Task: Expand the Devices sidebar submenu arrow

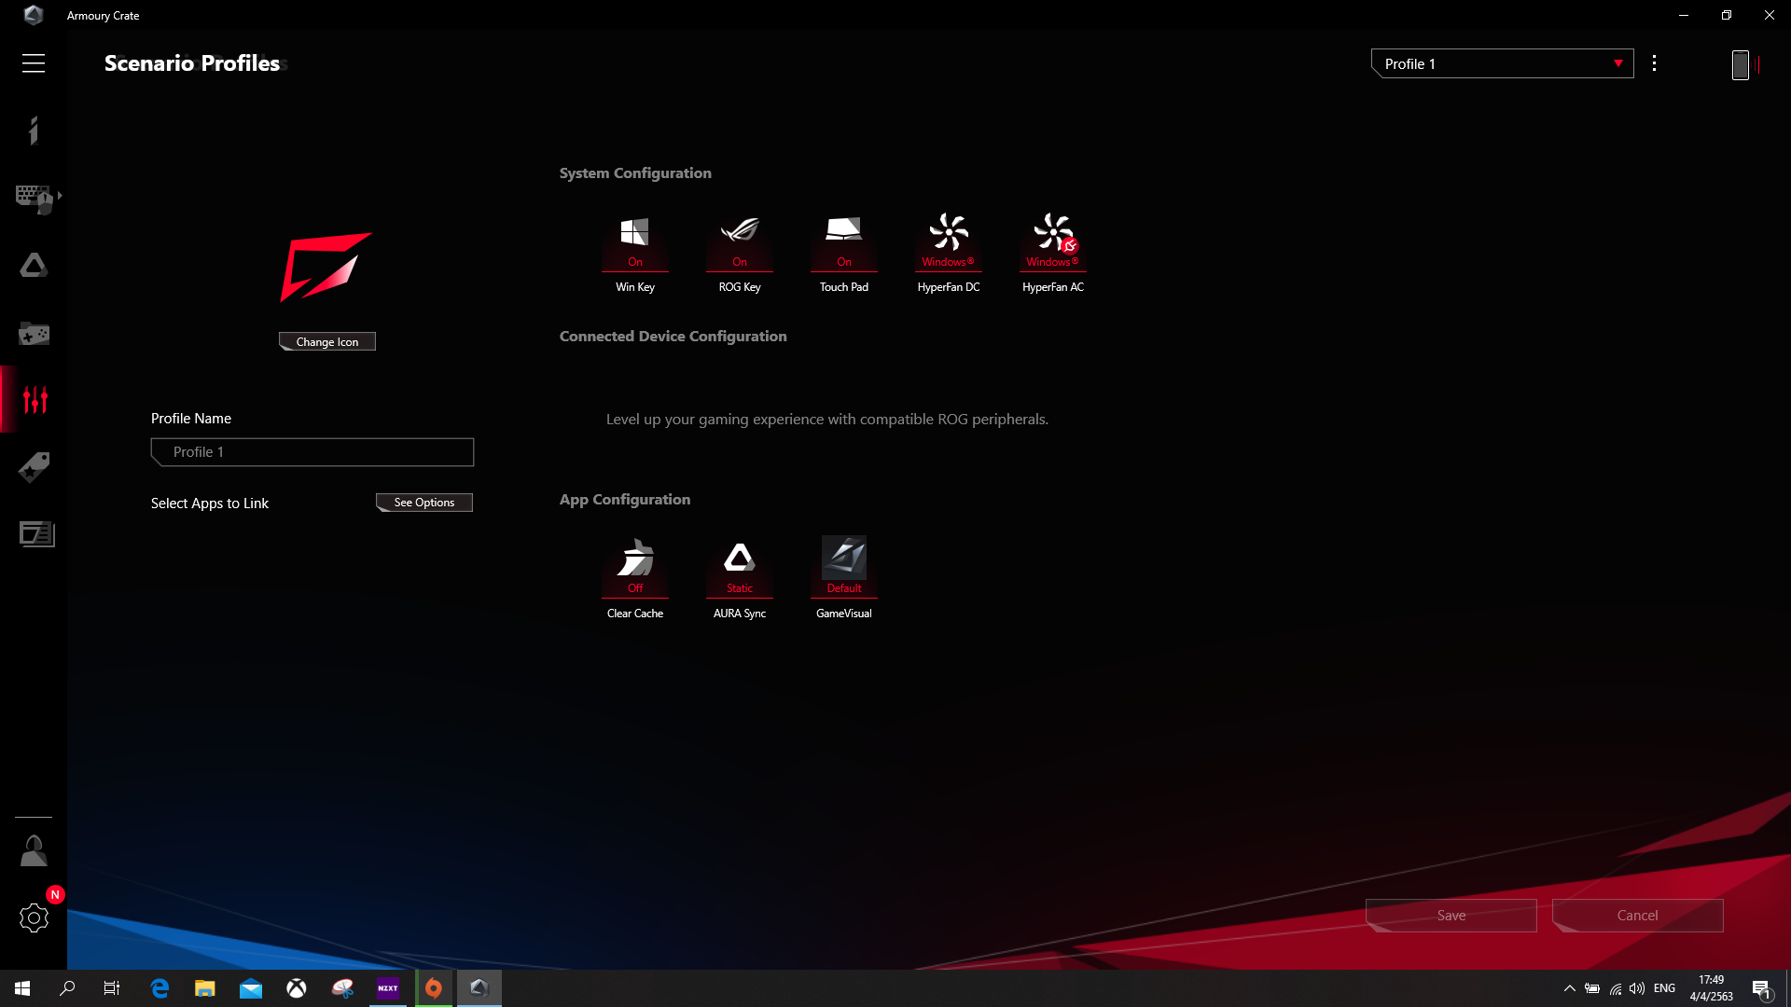Action: pyautogui.click(x=60, y=196)
